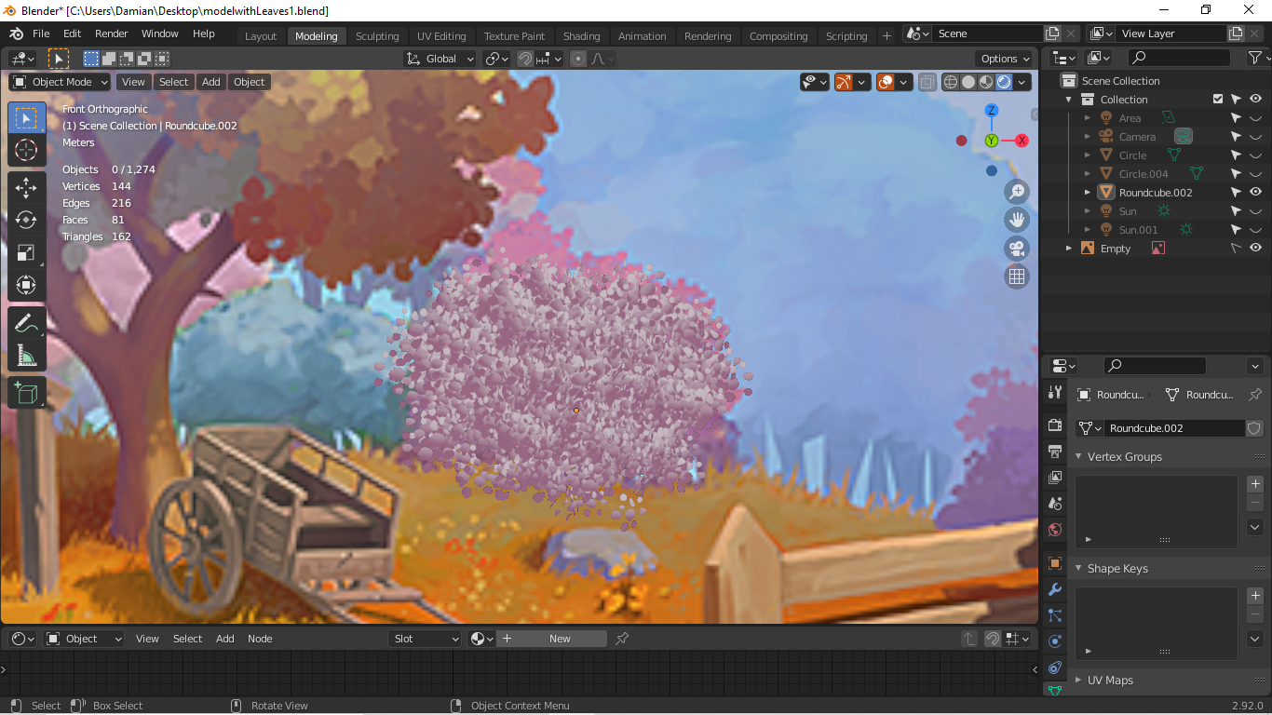
Task: Hide the Empty collection via eye
Action: [1255, 249]
